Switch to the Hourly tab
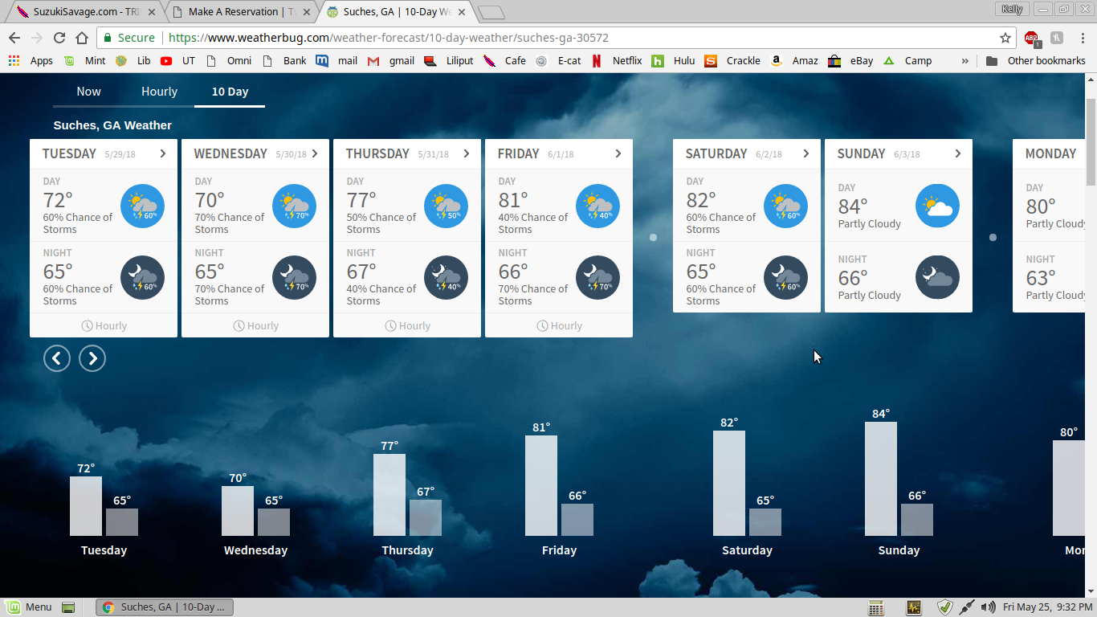The width and height of the screenshot is (1097, 617). coord(159,92)
